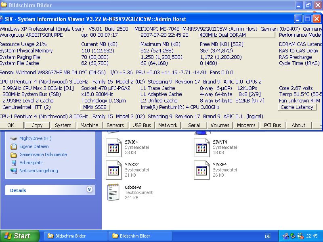Click the Details panel header
The width and height of the screenshot is (323, 242).
50,190
